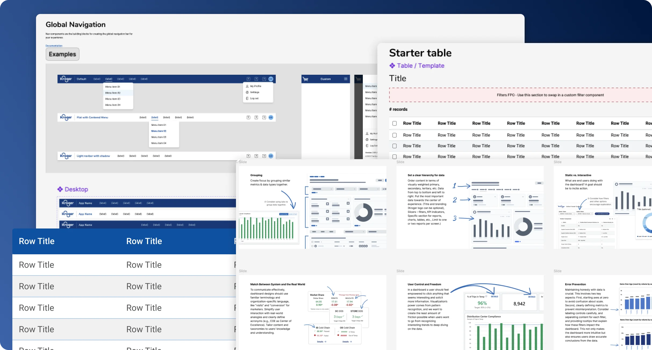652x350 pixels.
Task: Click the My Profile person icon
Action: [247, 86]
